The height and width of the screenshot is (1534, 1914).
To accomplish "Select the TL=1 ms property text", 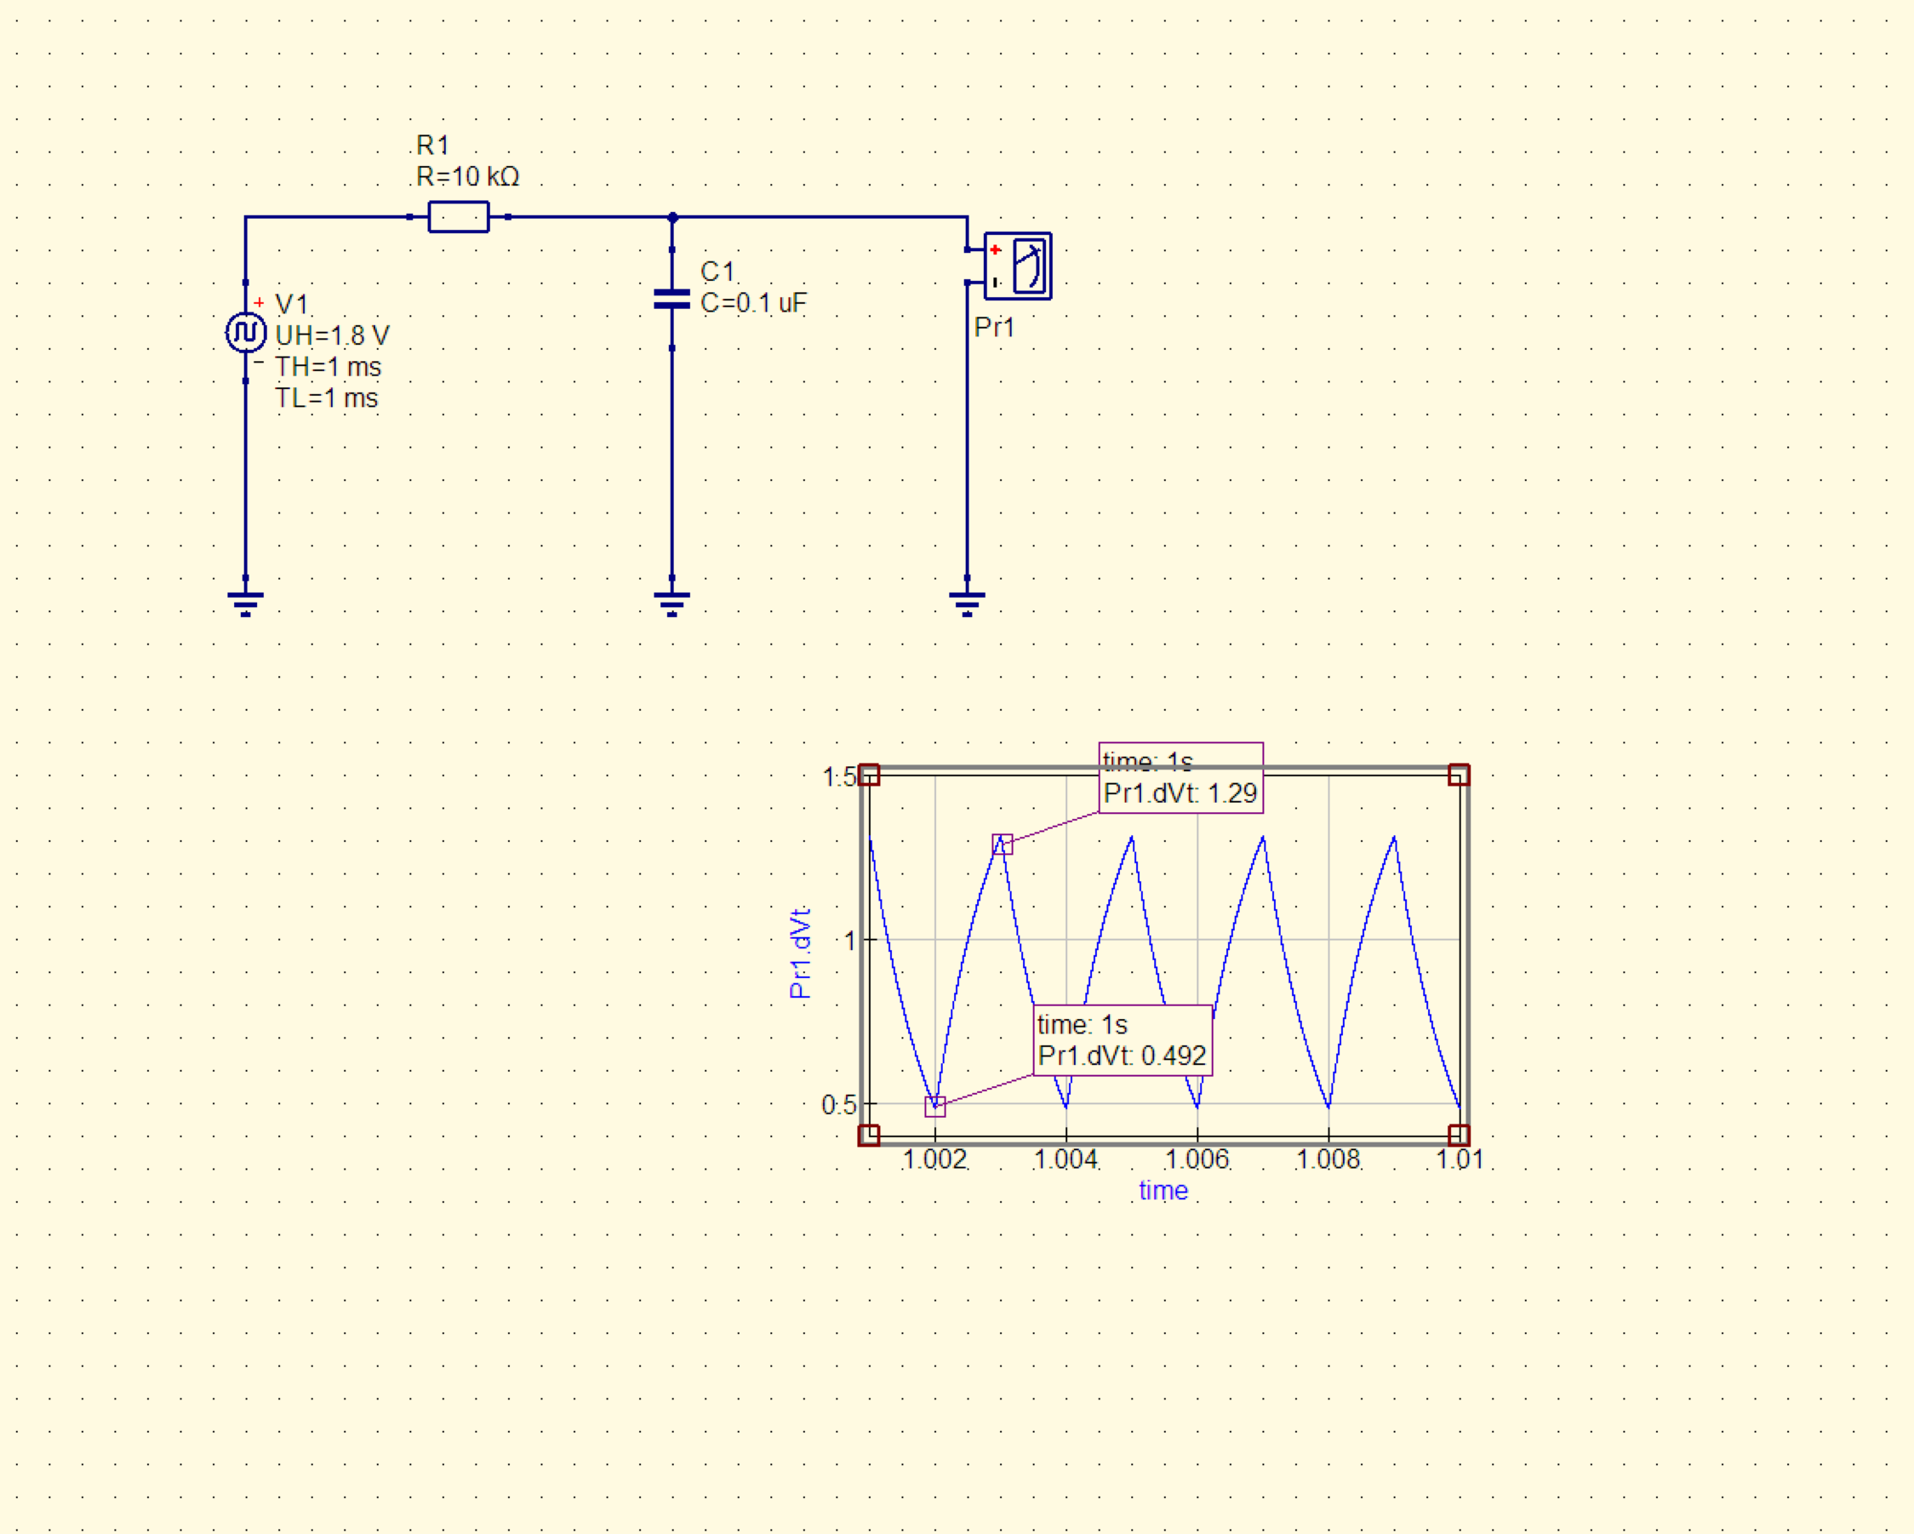I will (326, 398).
